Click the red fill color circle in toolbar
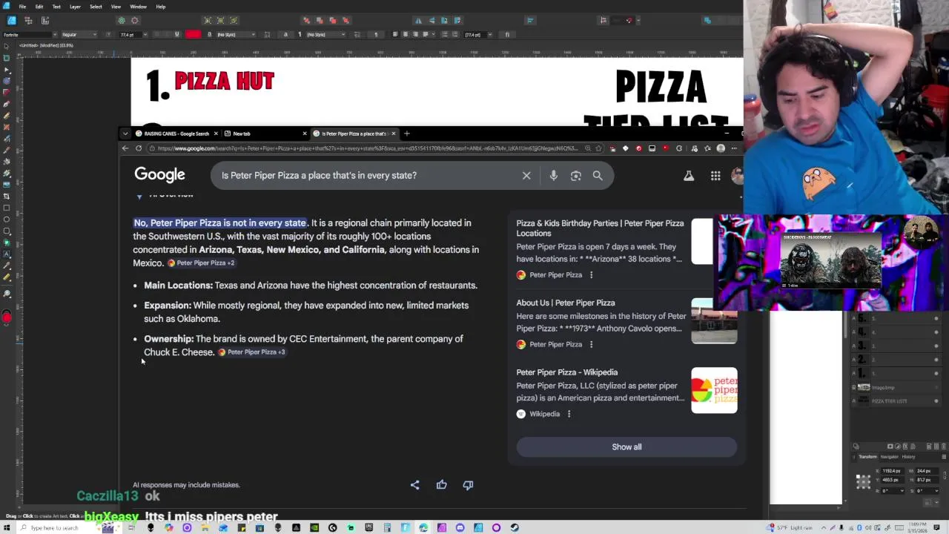The image size is (949, 534). point(7,318)
